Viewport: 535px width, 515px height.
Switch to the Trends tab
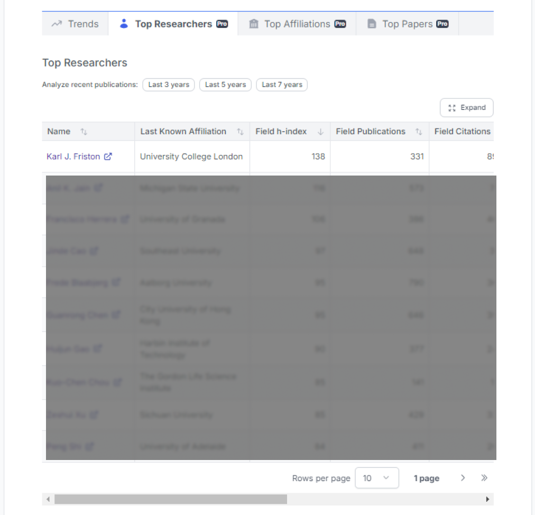(x=75, y=24)
